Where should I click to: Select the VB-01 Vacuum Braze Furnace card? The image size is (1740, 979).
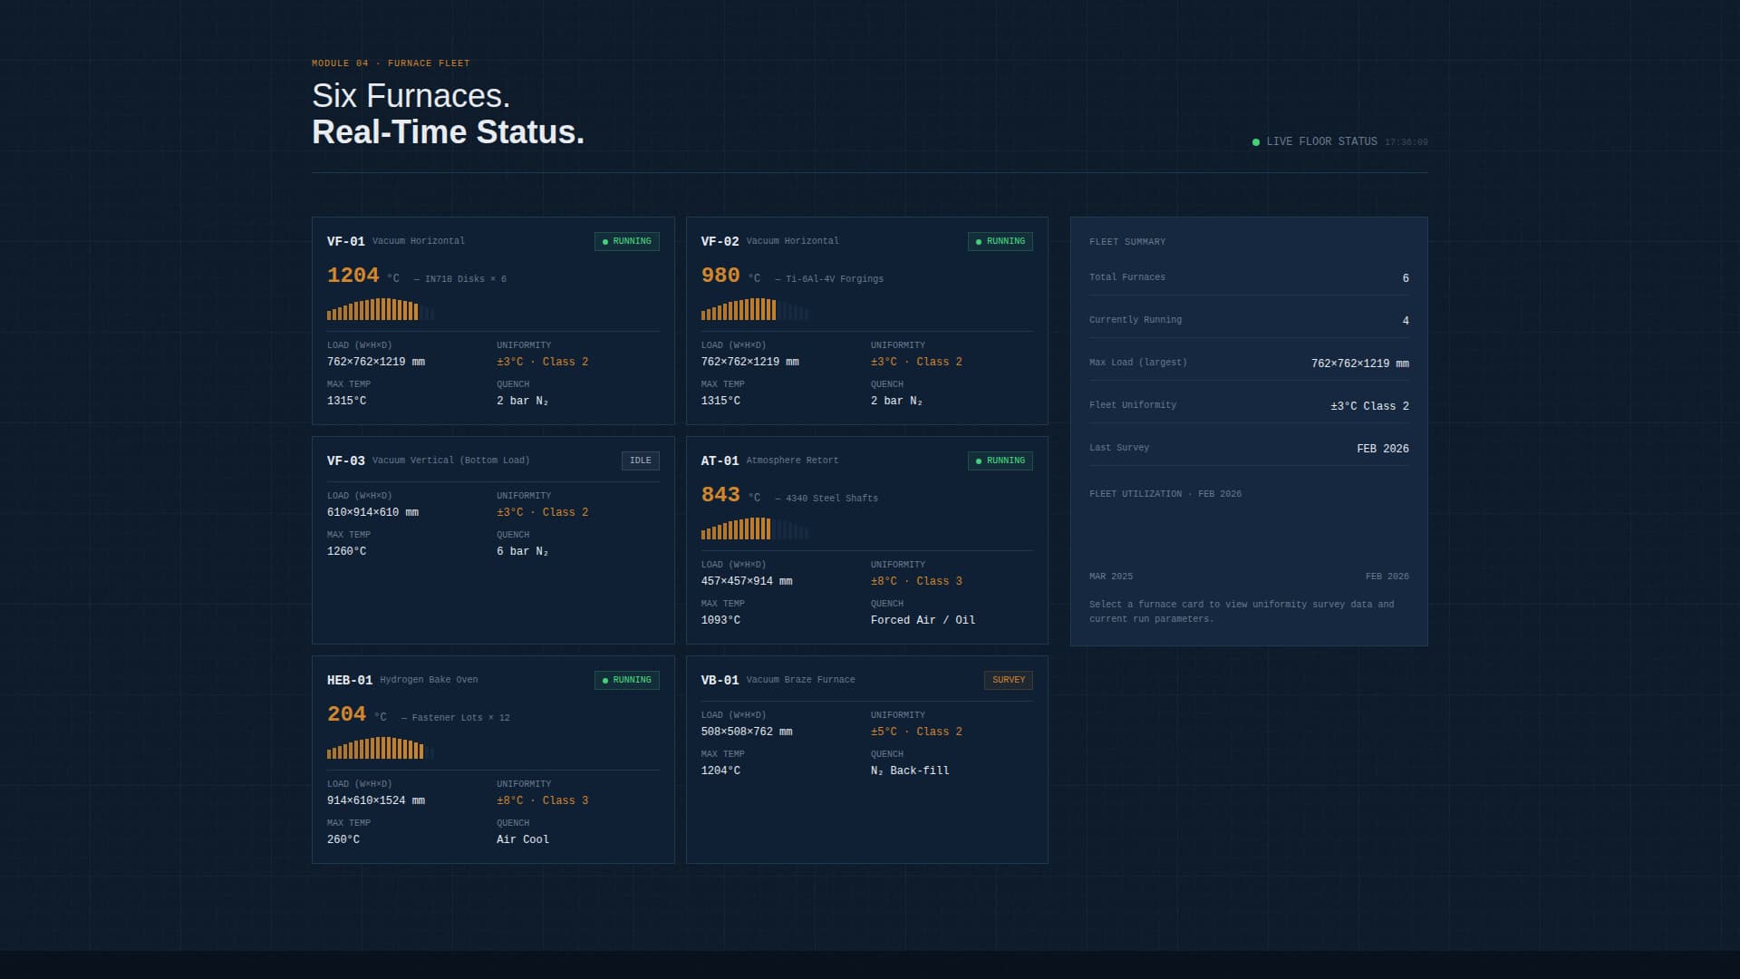tap(867, 759)
